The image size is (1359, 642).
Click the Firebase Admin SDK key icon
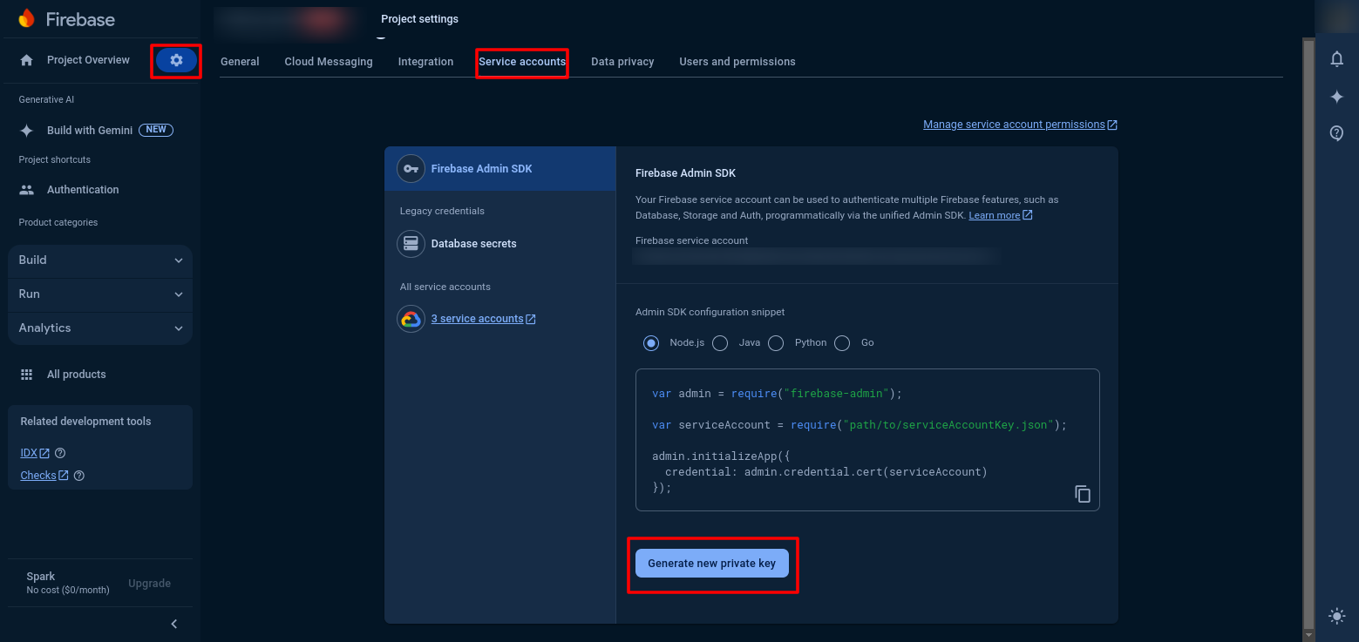tap(411, 169)
